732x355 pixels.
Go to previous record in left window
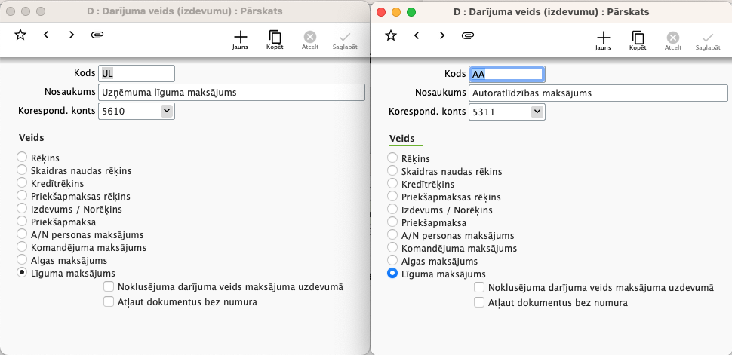[x=46, y=35]
